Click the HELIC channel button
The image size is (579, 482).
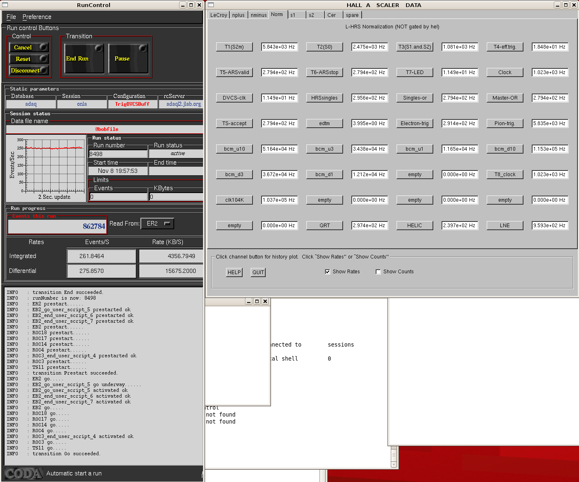pyautogui.click(x=415, y=226)
